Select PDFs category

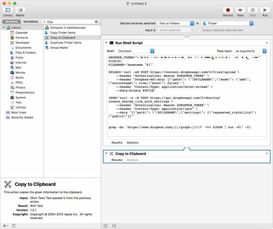click(19, 82)
